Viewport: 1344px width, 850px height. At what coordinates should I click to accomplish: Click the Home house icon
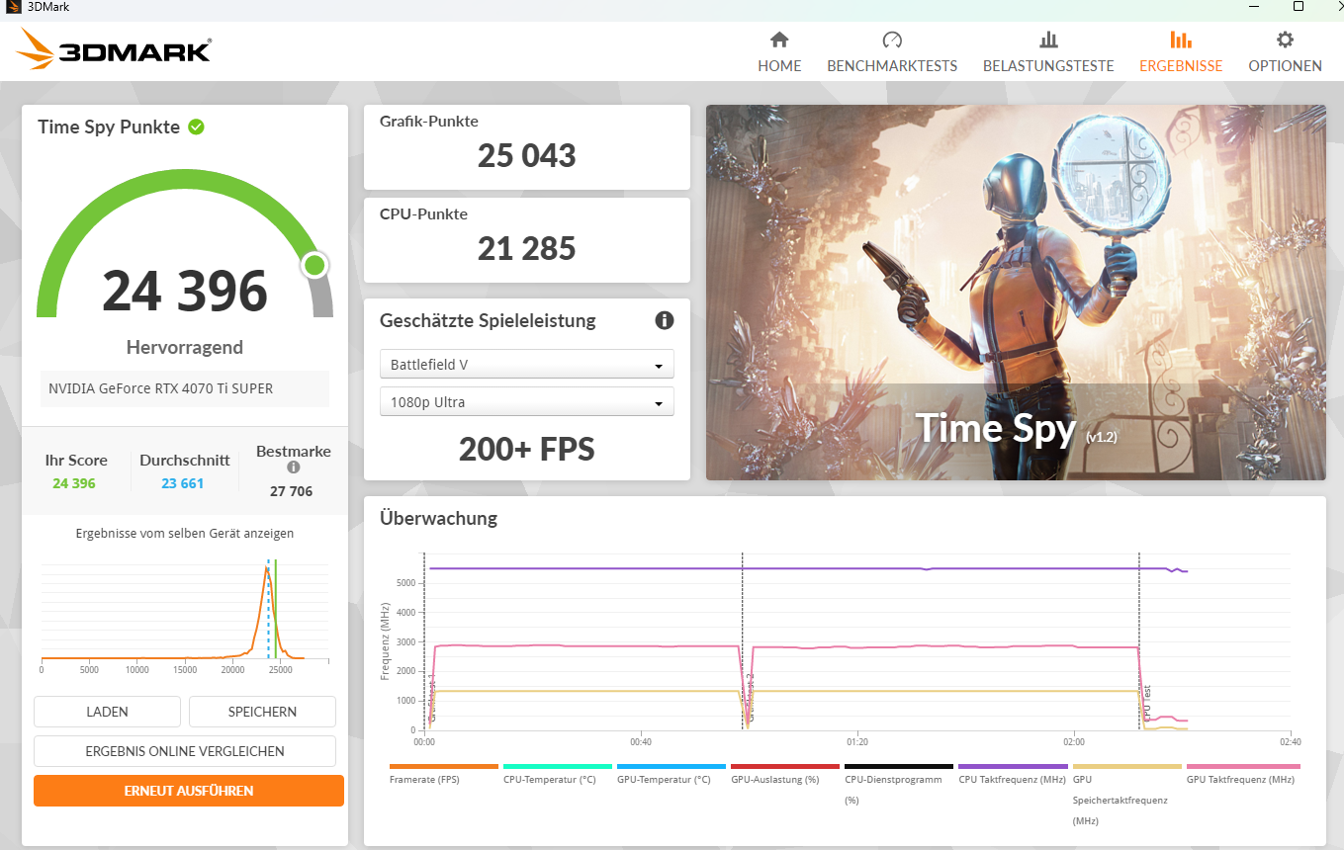779,40
